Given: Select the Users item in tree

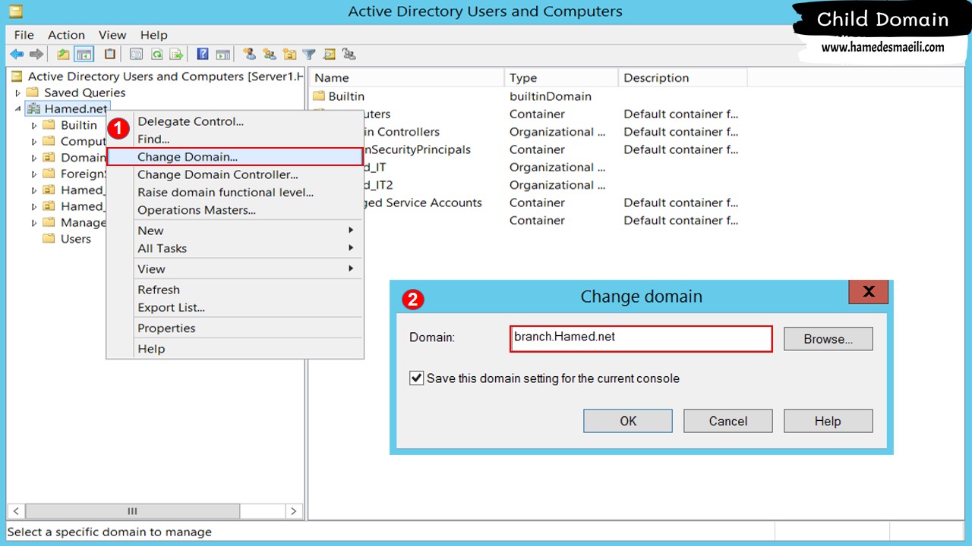Looking at the screenshot, I should [76, 239].
